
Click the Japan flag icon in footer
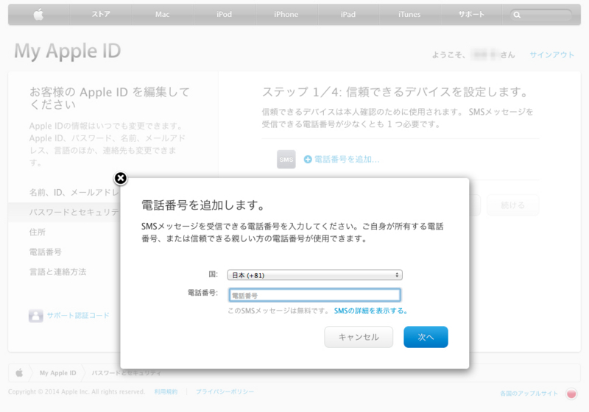[571, 394]
